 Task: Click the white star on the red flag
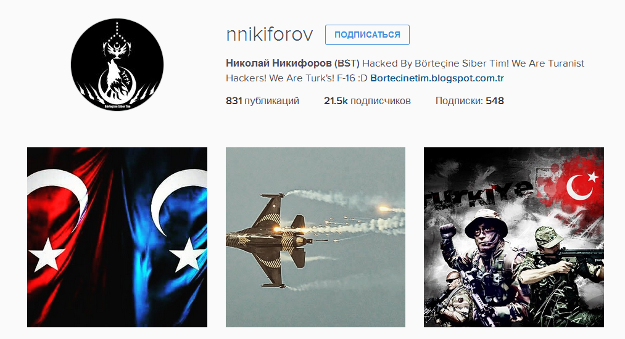click(x=48, y=255)
